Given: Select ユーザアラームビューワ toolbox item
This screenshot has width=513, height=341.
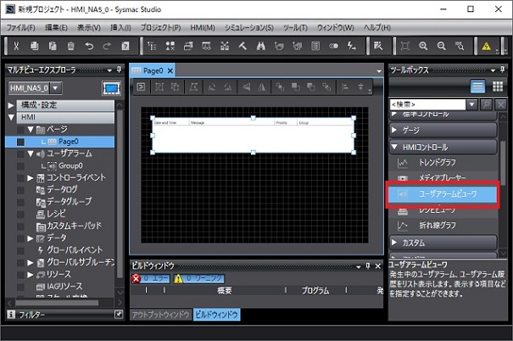Looking at the screenshot, I should [443, 194].
